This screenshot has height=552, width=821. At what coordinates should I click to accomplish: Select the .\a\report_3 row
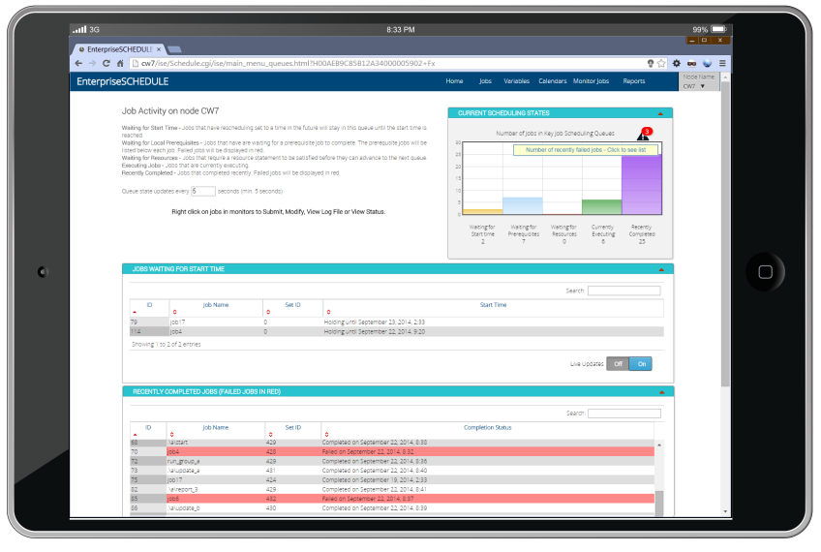click(392, 490)
